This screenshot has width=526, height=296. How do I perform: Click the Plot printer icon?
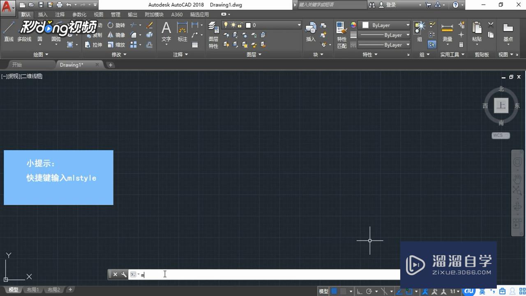pyautogui.click(x=60, y=5)
